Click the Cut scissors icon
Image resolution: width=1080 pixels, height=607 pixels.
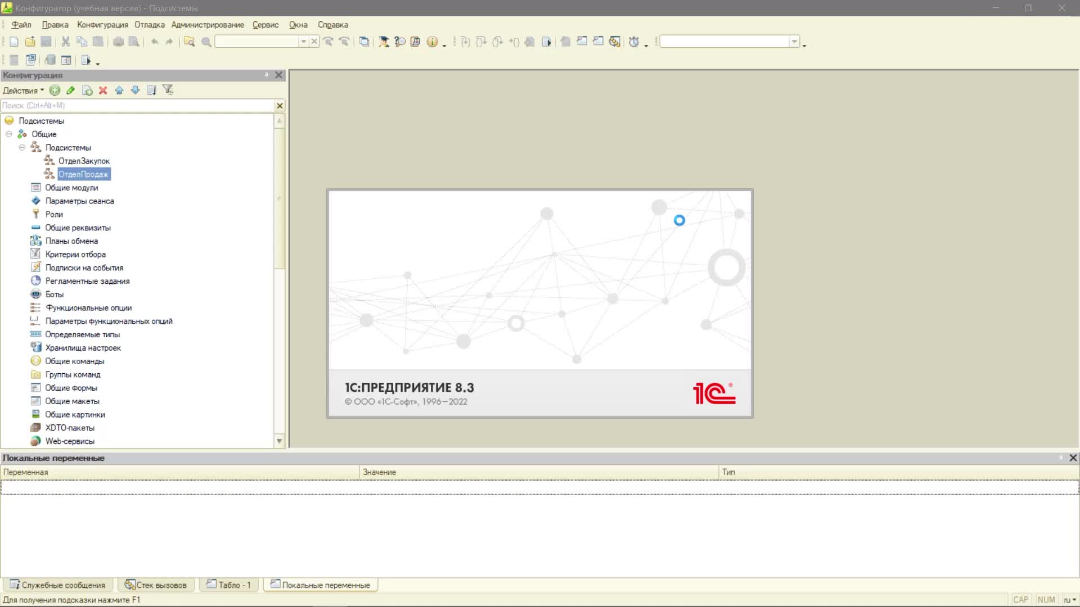click(66, 42)
